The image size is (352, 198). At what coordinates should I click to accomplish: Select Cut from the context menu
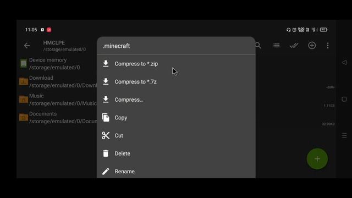click(176, 136)
